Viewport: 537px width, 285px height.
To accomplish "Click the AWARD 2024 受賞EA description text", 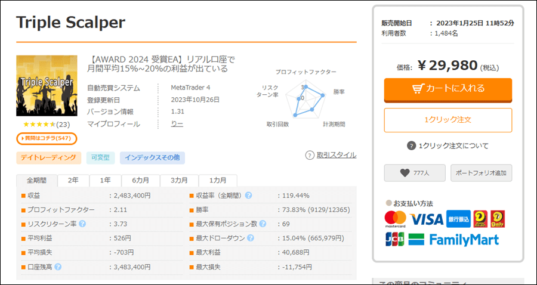I will click(161, 64).
